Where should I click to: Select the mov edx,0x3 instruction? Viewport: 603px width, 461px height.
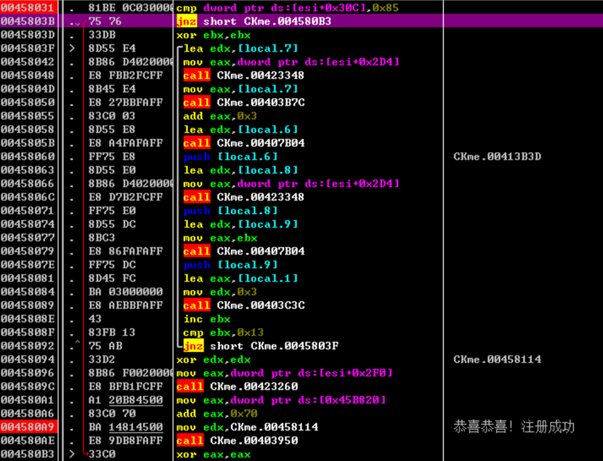pos(220,292)
